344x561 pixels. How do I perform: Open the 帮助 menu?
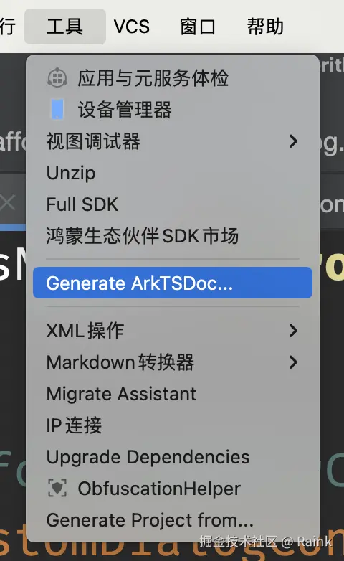pos(265,27)
